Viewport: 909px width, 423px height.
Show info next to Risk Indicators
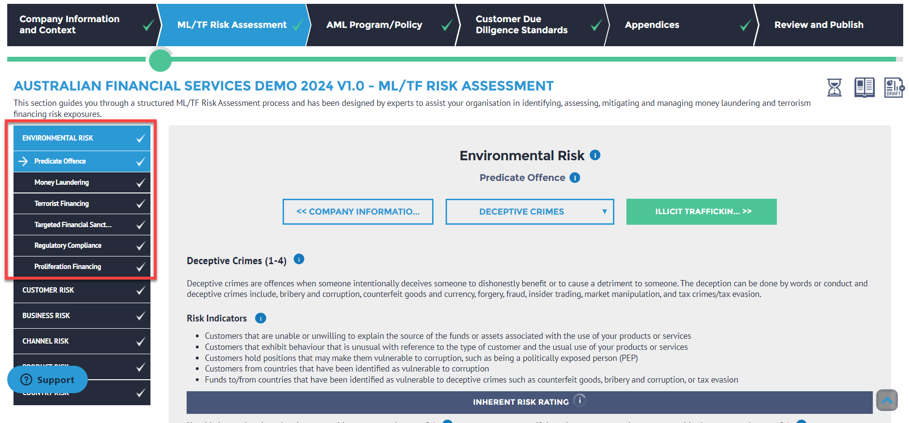coord(260,318)
